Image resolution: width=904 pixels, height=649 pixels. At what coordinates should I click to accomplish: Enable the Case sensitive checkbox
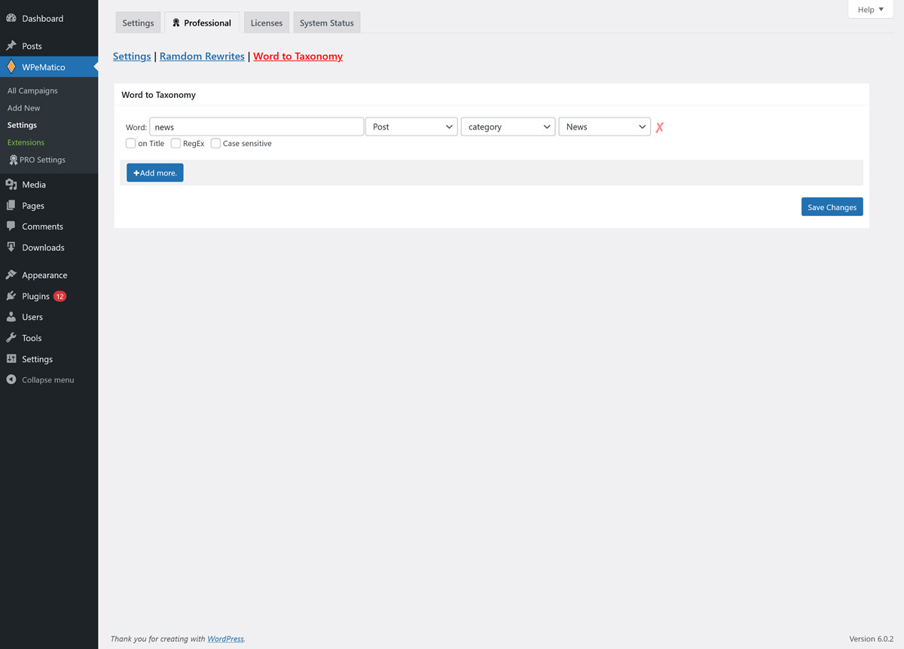pos(215,143)
